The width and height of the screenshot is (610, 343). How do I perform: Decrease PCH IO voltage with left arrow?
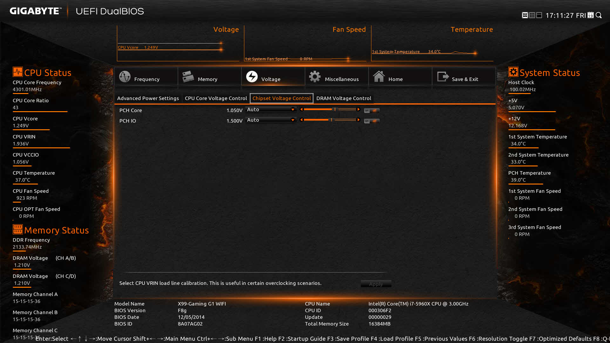click(302, 120)
